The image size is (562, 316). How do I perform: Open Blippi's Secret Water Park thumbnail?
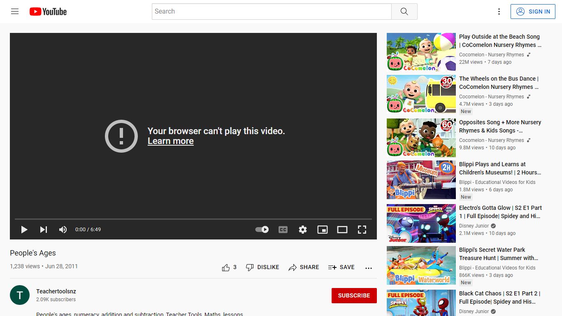[421, 265]
